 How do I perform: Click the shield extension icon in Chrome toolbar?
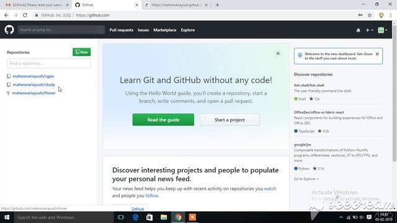381,15
